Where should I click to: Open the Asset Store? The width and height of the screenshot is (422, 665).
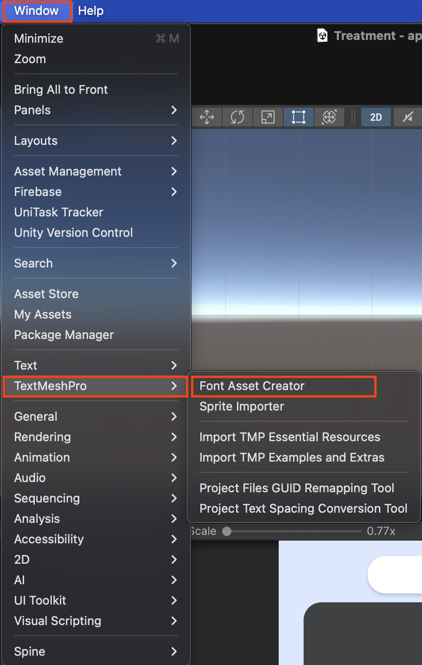96,294
